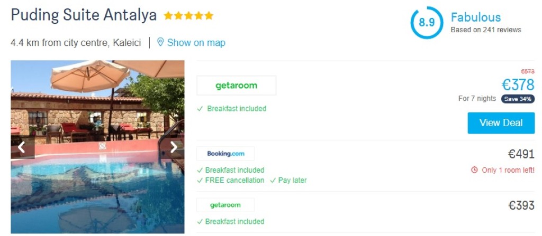Click the FREE cancellation label
The height and width of the screenshot is (236, 542).
(234, 181)
